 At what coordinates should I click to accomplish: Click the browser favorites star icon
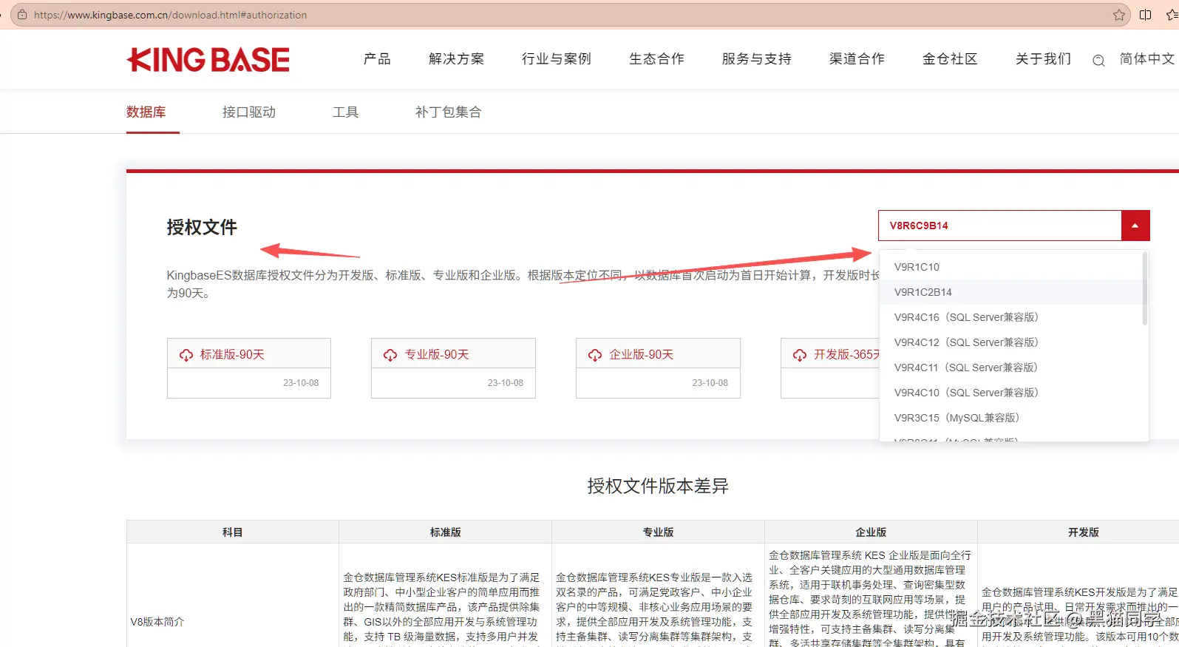point(1119,15)
